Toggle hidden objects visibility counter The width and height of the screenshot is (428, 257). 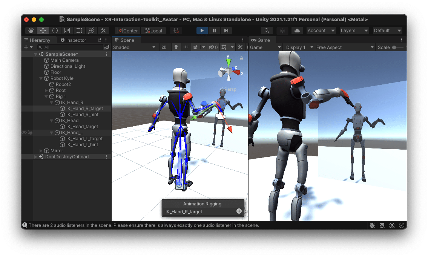point(213,47)
